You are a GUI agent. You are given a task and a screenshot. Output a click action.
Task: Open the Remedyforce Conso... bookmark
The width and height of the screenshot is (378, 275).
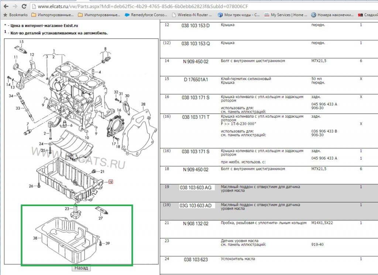(146, 15)
